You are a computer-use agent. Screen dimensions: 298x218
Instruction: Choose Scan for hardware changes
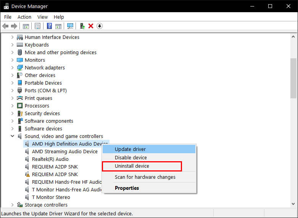pos(149,177)
